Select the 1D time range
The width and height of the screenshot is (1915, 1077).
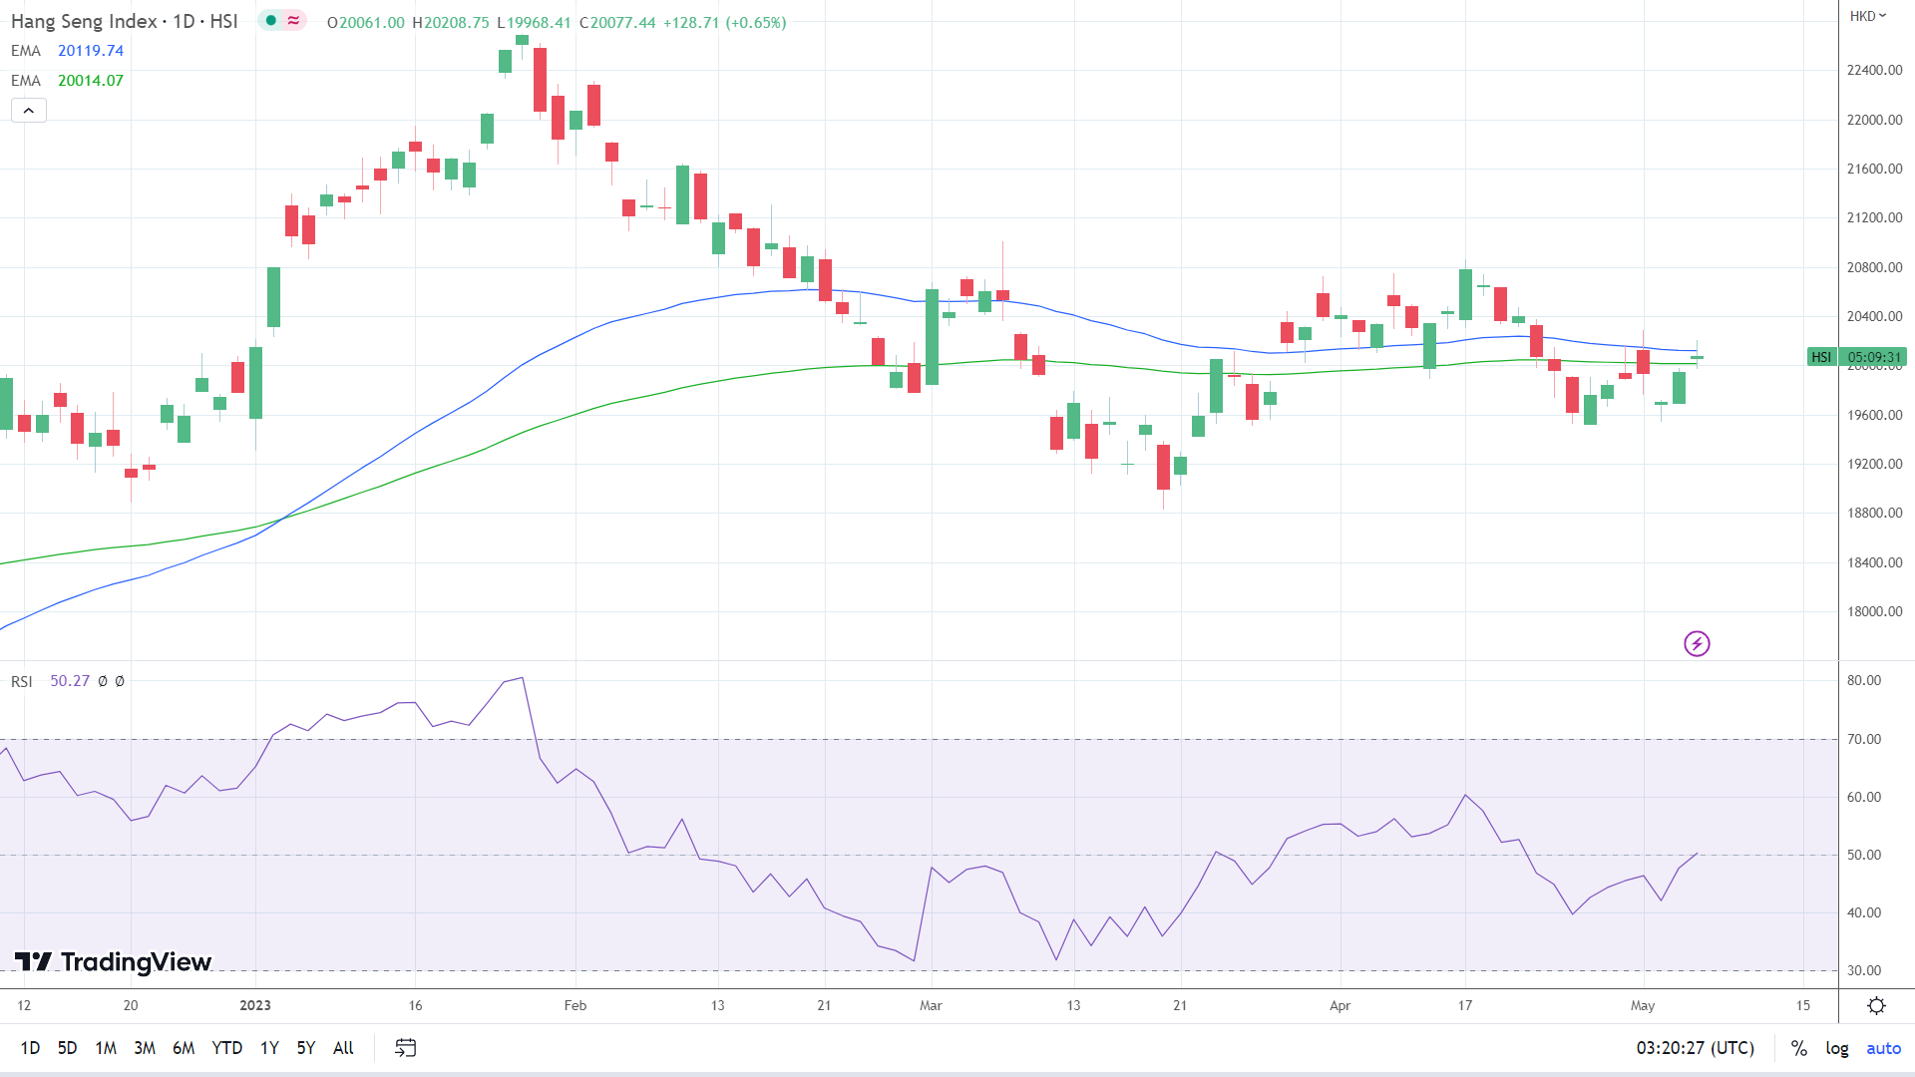pos(30,1048)
